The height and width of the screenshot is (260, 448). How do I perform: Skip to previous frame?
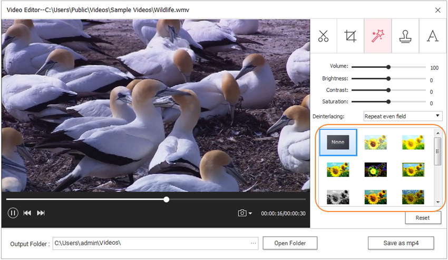click(x=27, y=213)
